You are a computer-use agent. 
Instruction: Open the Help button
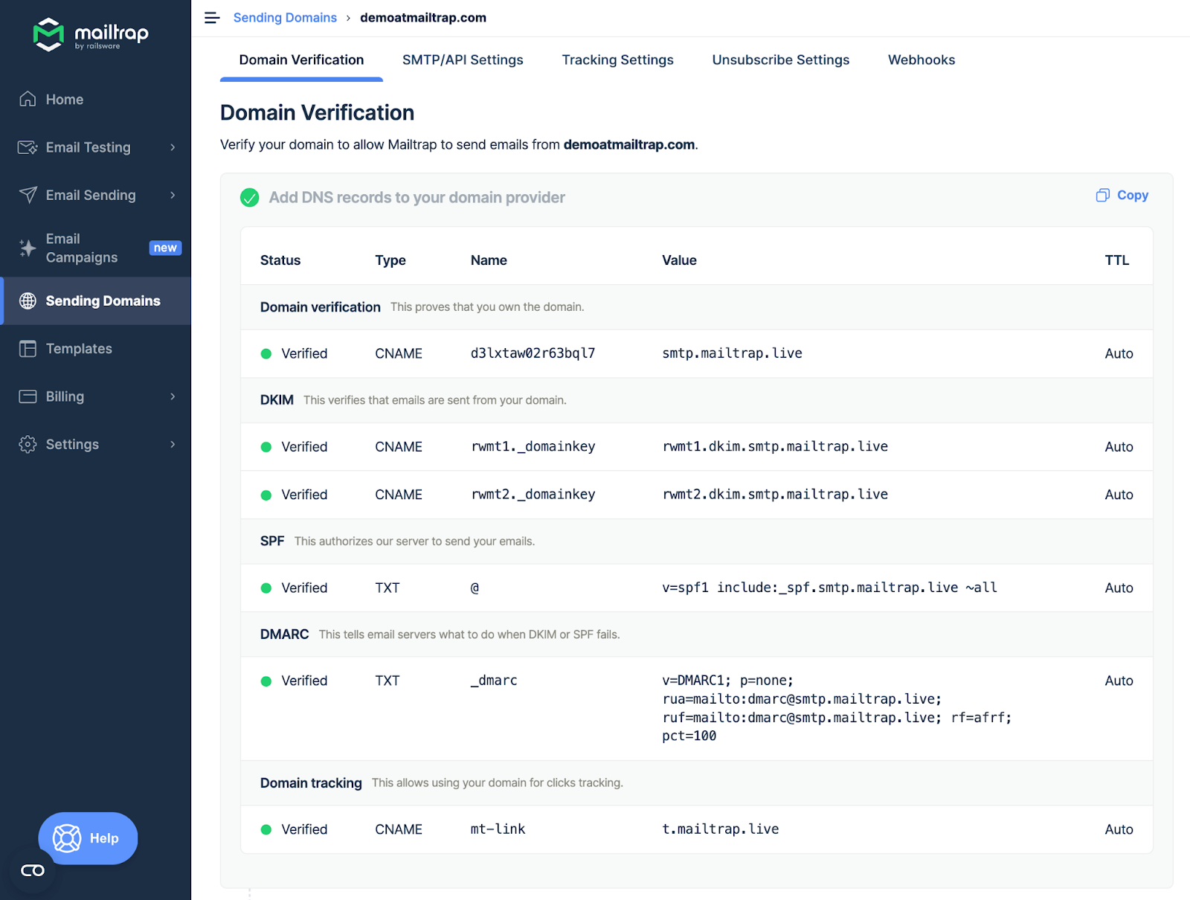point(88,838)
